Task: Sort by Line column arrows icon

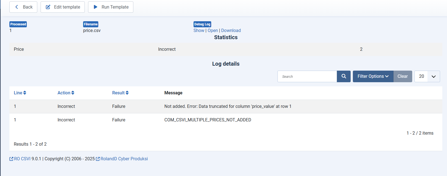Action: pyautogui.click(x=25, y=93)
